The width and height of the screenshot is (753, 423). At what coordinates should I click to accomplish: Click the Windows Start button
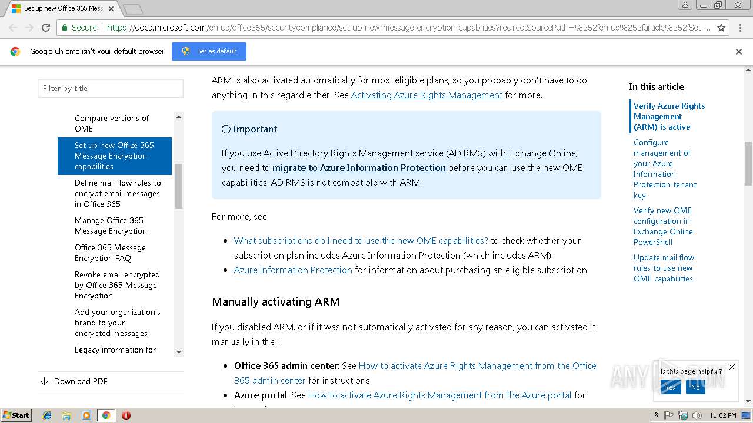[x=16, y=415]
